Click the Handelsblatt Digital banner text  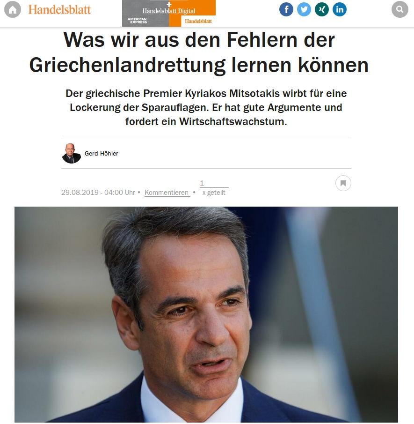point(169,11)
